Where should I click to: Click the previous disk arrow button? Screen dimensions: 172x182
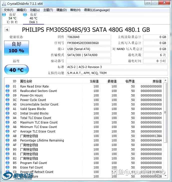point(7,30)
